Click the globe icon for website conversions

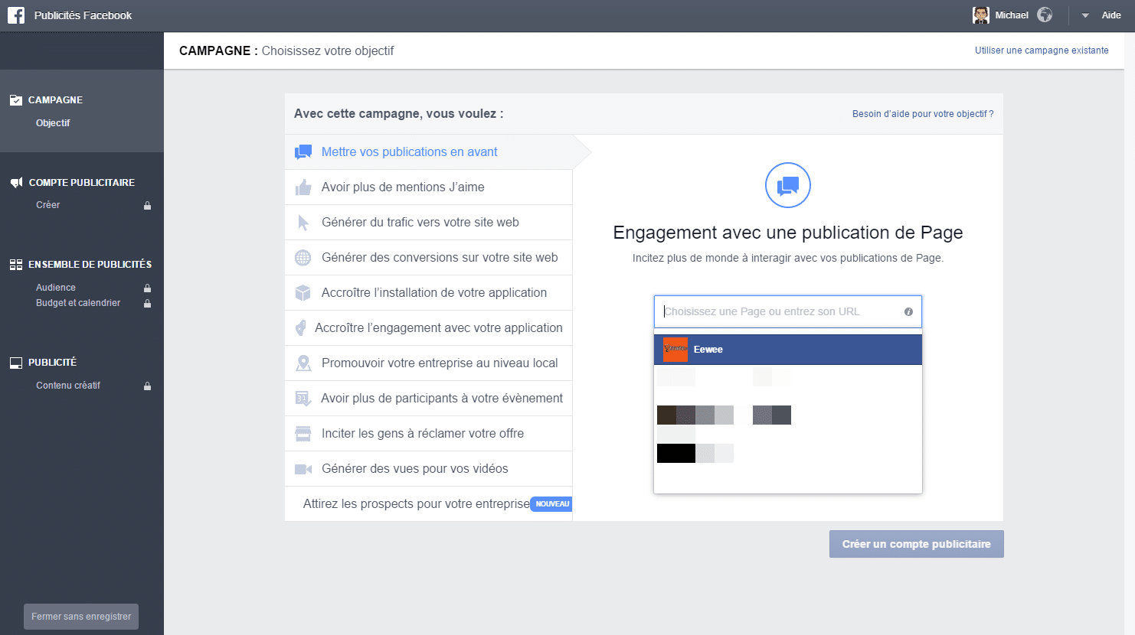point(303,257)
